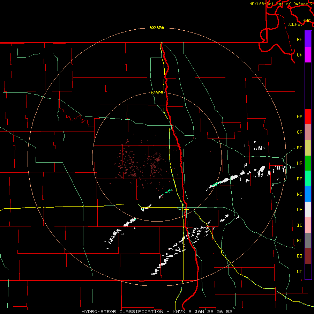
Task: Click the 50 NMI range ring label
Action: 157,92
